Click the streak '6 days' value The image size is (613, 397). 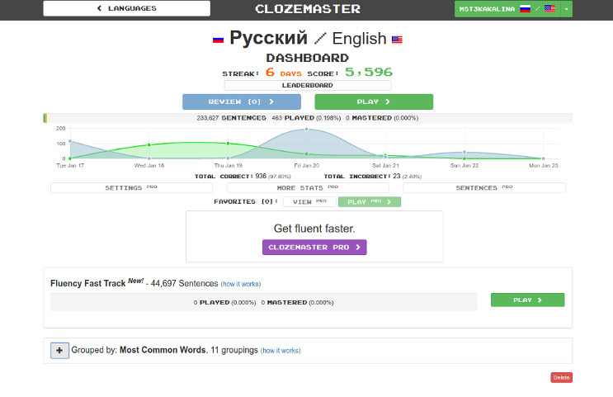click(x=284, y=73)
